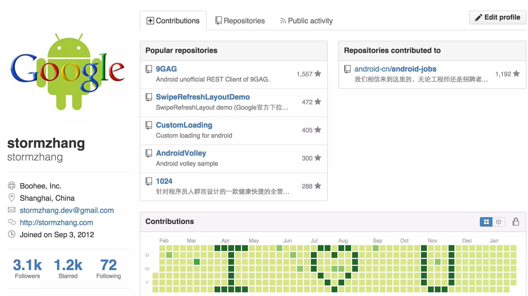Switch contributions to 3D isometric cube view
528x296 pixels.
pos(499,222)
